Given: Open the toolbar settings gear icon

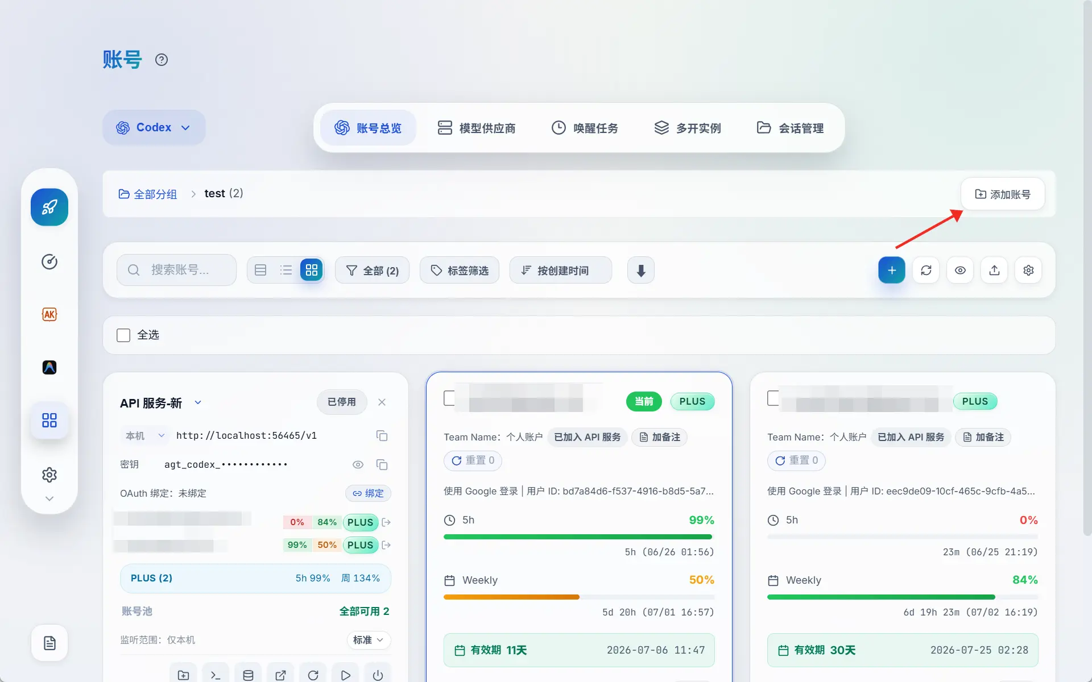Looking at the screenshot, I should point(1028,270).
